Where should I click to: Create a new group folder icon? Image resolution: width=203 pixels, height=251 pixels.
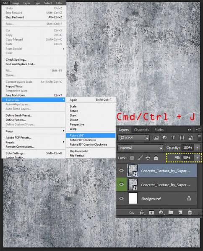click(171, 213)
